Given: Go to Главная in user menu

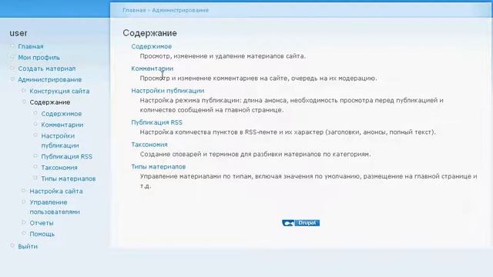Looking at the screenshot, I should tap(31, 46).
